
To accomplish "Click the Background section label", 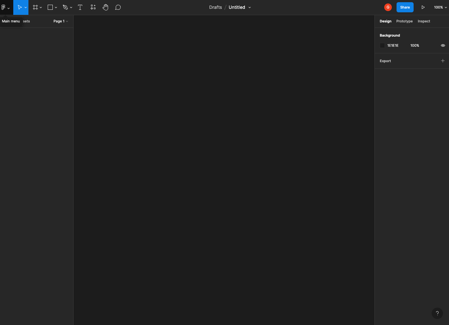I will point(390,35).
